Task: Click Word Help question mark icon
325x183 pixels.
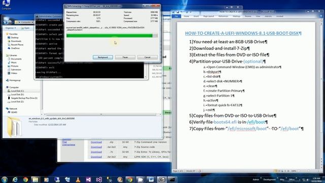Action: coord(321,16)
